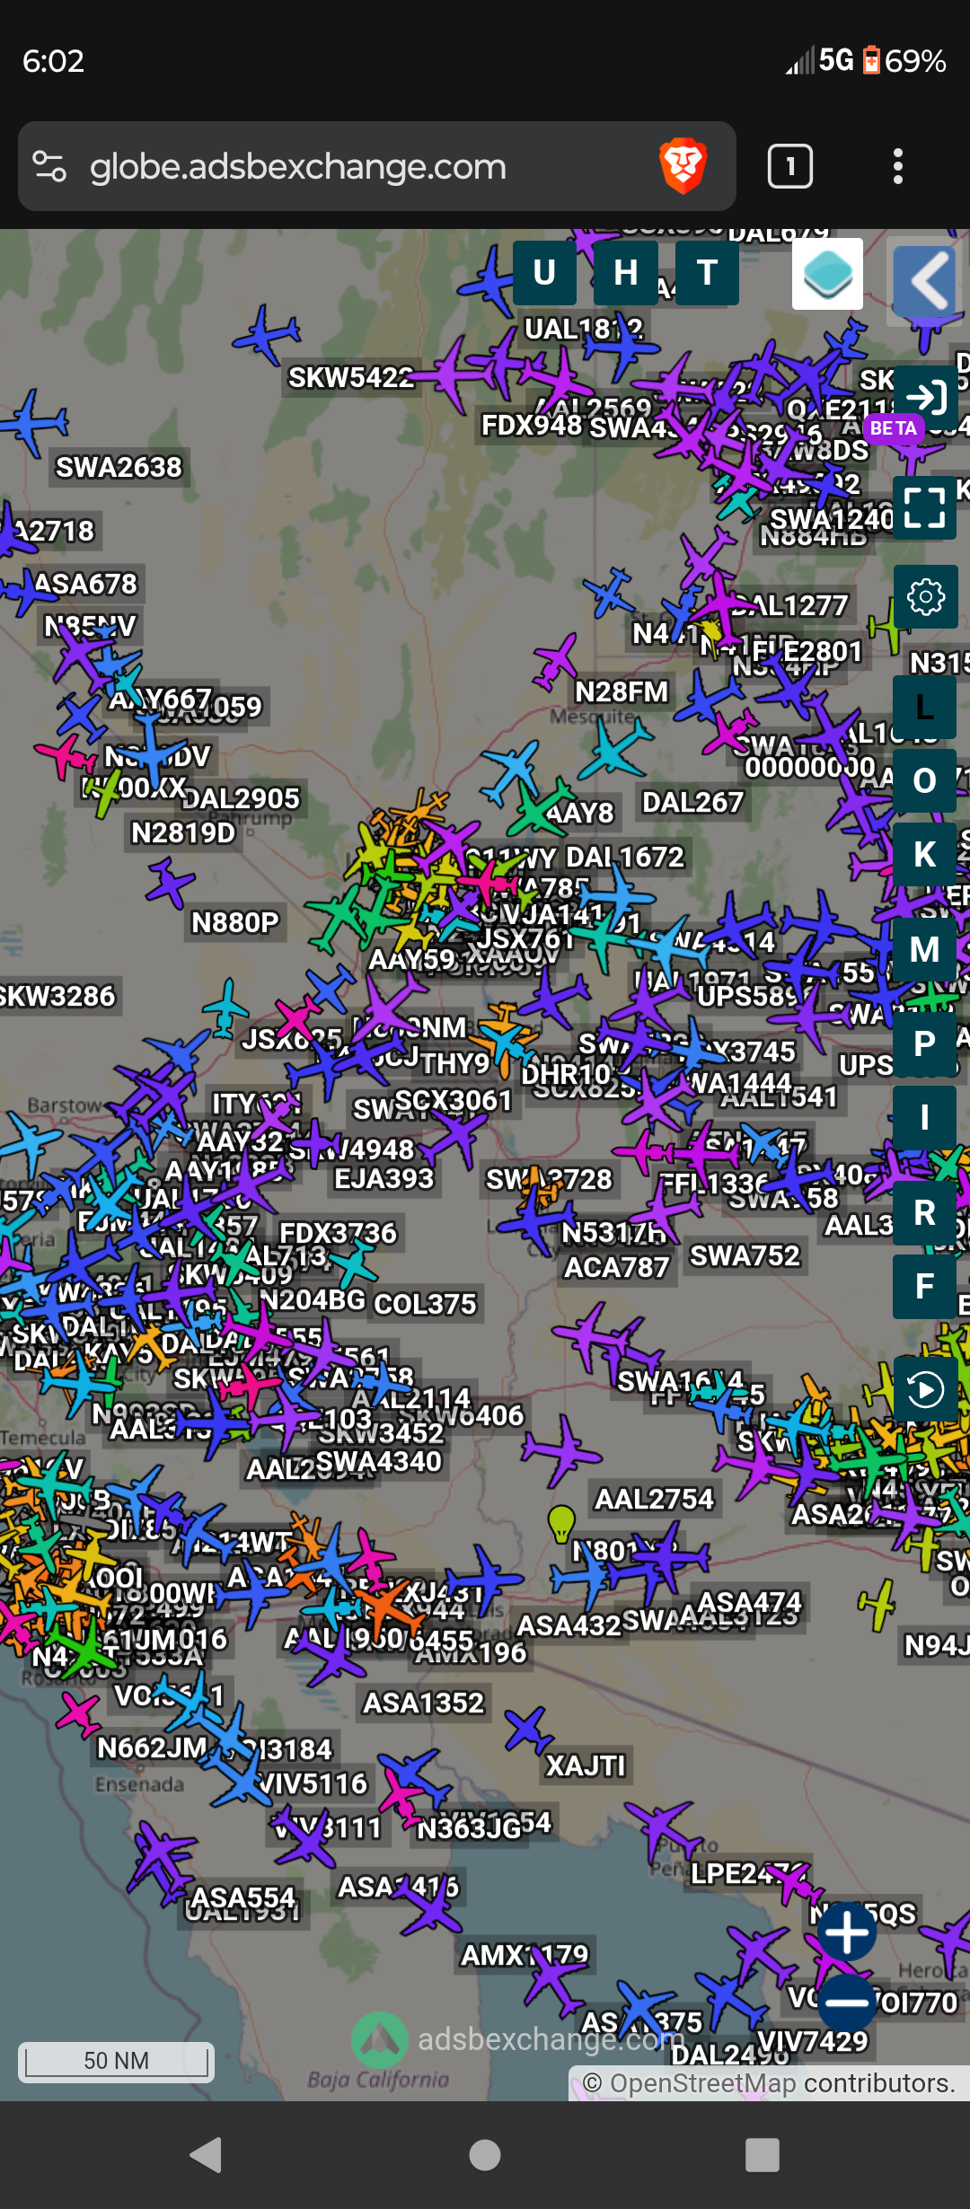Toggle the M button in sidebar
This screenshot has width=970, height=2209.
pyautogui.click(x=925, y=949)
